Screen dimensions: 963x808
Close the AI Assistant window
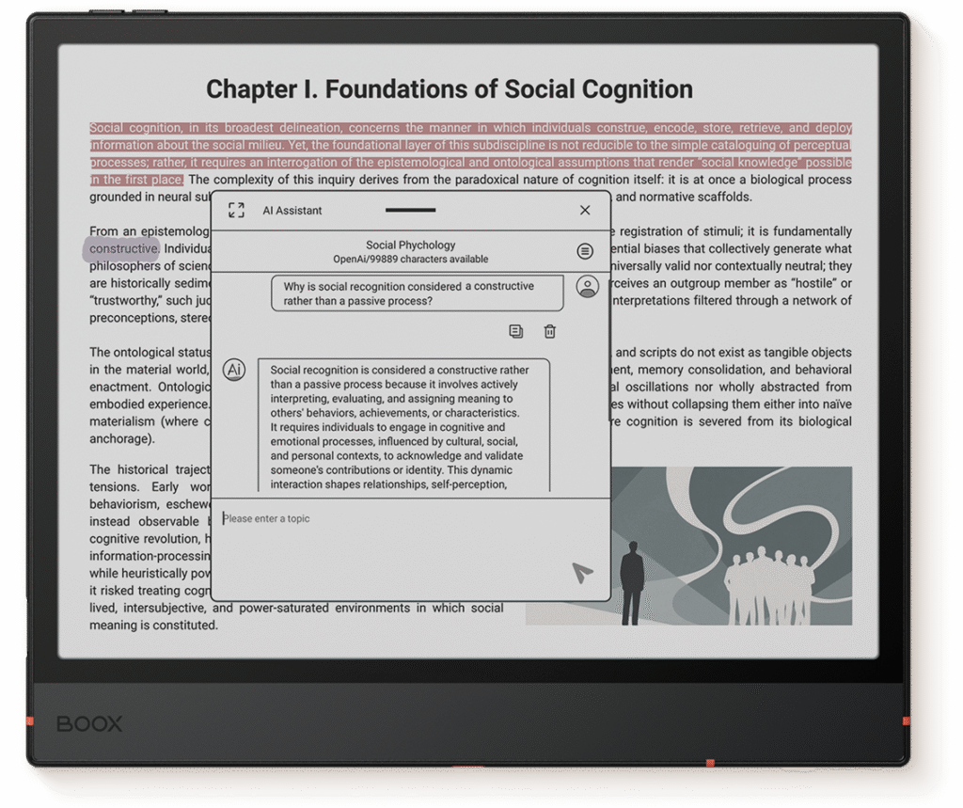[585, 211]
